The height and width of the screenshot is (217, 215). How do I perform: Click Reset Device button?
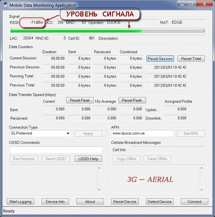[125, 202]
